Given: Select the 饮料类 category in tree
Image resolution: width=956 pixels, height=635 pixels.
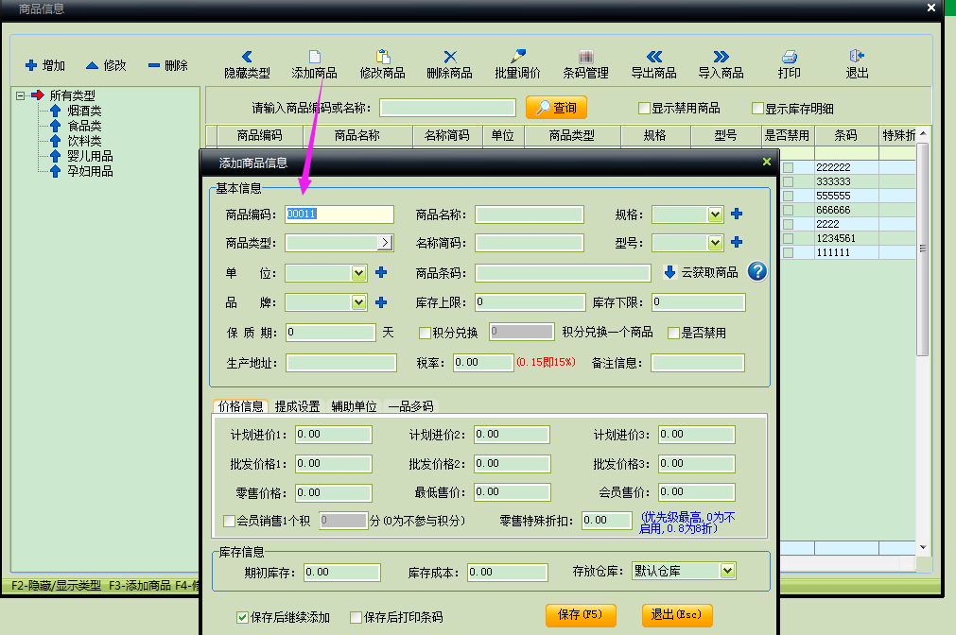Looking at the screenshot, I should tap(84, 141).
